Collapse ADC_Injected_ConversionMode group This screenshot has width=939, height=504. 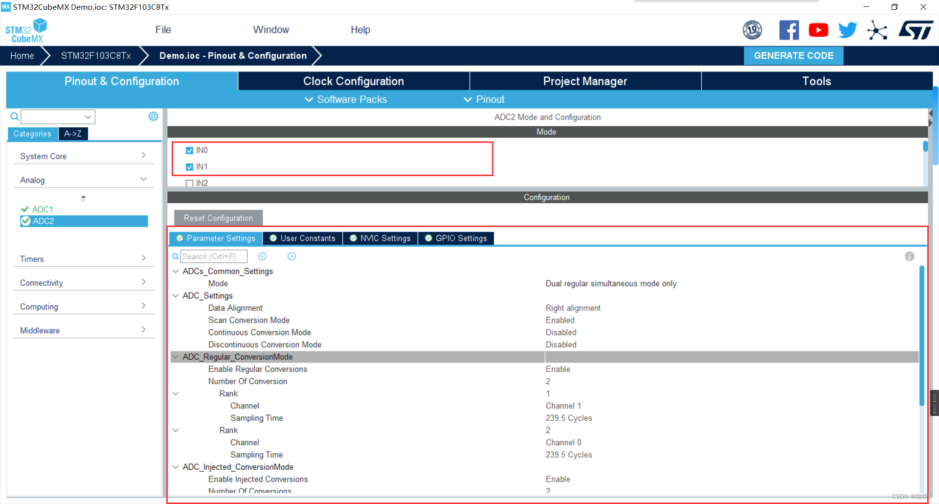[176, 467]
